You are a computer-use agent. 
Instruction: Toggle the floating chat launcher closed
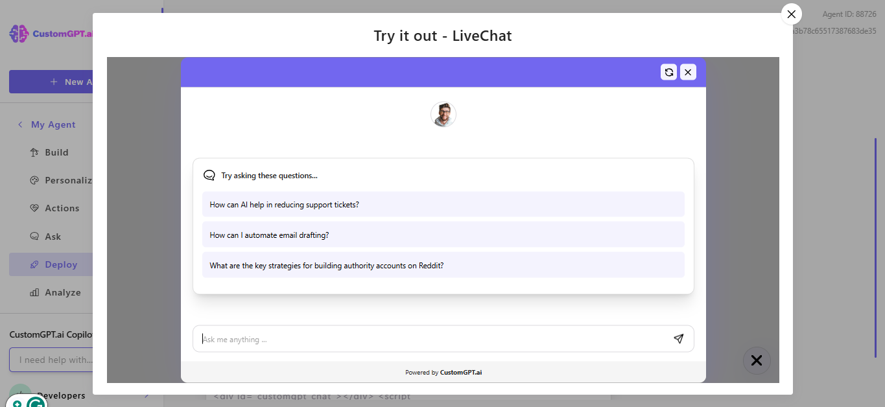tap(757, 360)
